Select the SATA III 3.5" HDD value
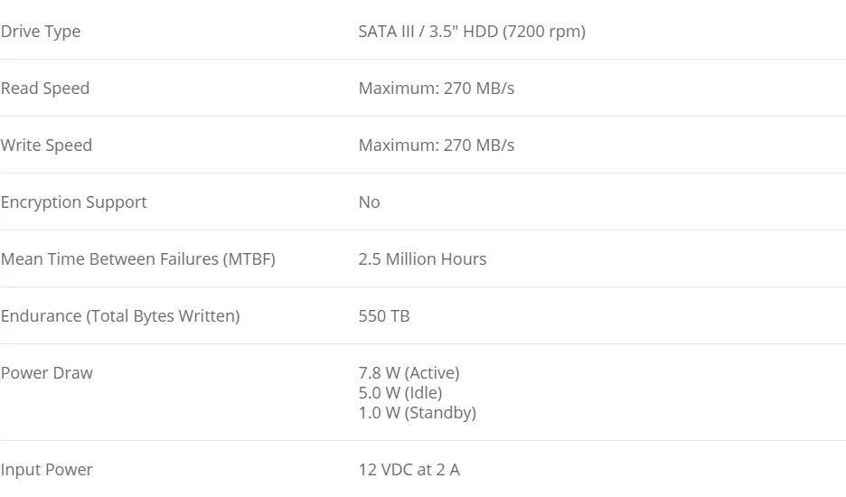The width and height of the screenshot is (846, 497). tap(472, 32)
